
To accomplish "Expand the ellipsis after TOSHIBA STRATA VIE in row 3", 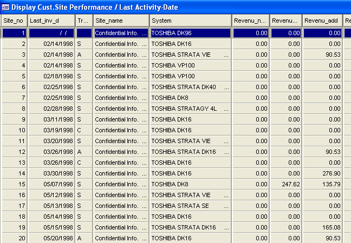I will click(x=226, y=55).
